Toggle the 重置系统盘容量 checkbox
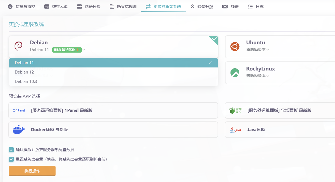Viewport: 335px width, 182px height. 11,159
